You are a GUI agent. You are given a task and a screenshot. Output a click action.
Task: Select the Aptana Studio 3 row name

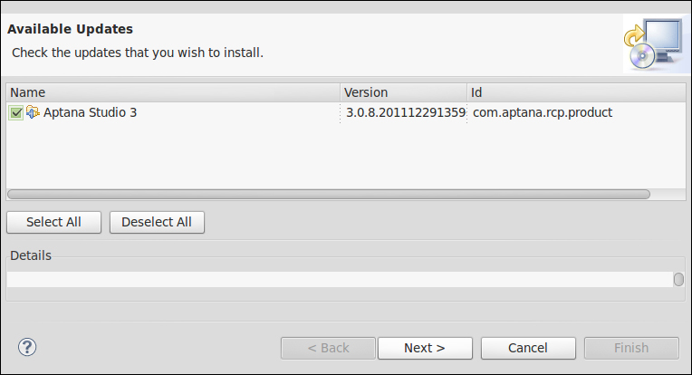pos(90,112)
